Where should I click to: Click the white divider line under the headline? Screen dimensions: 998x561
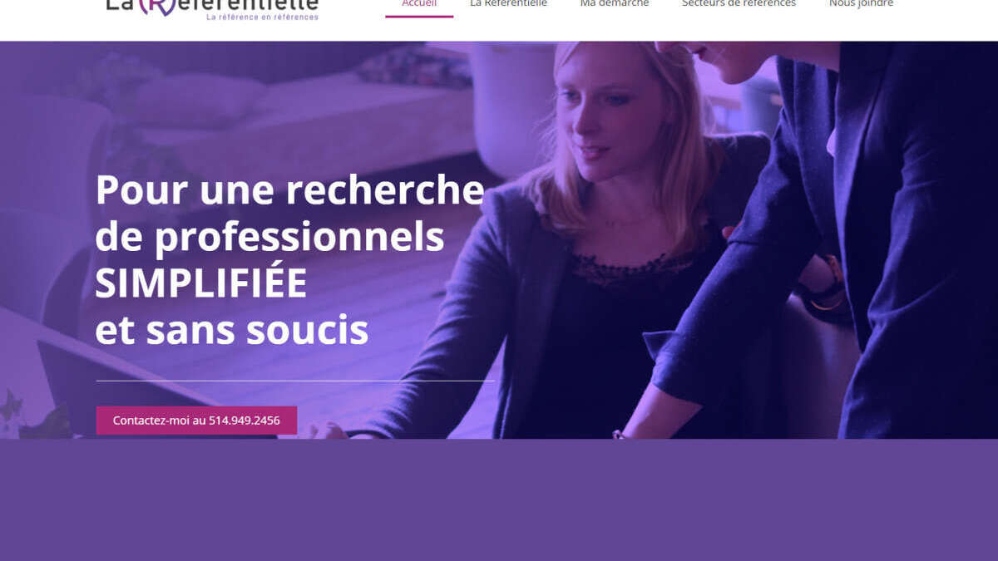pyautogui.click(x=295, y=381)
